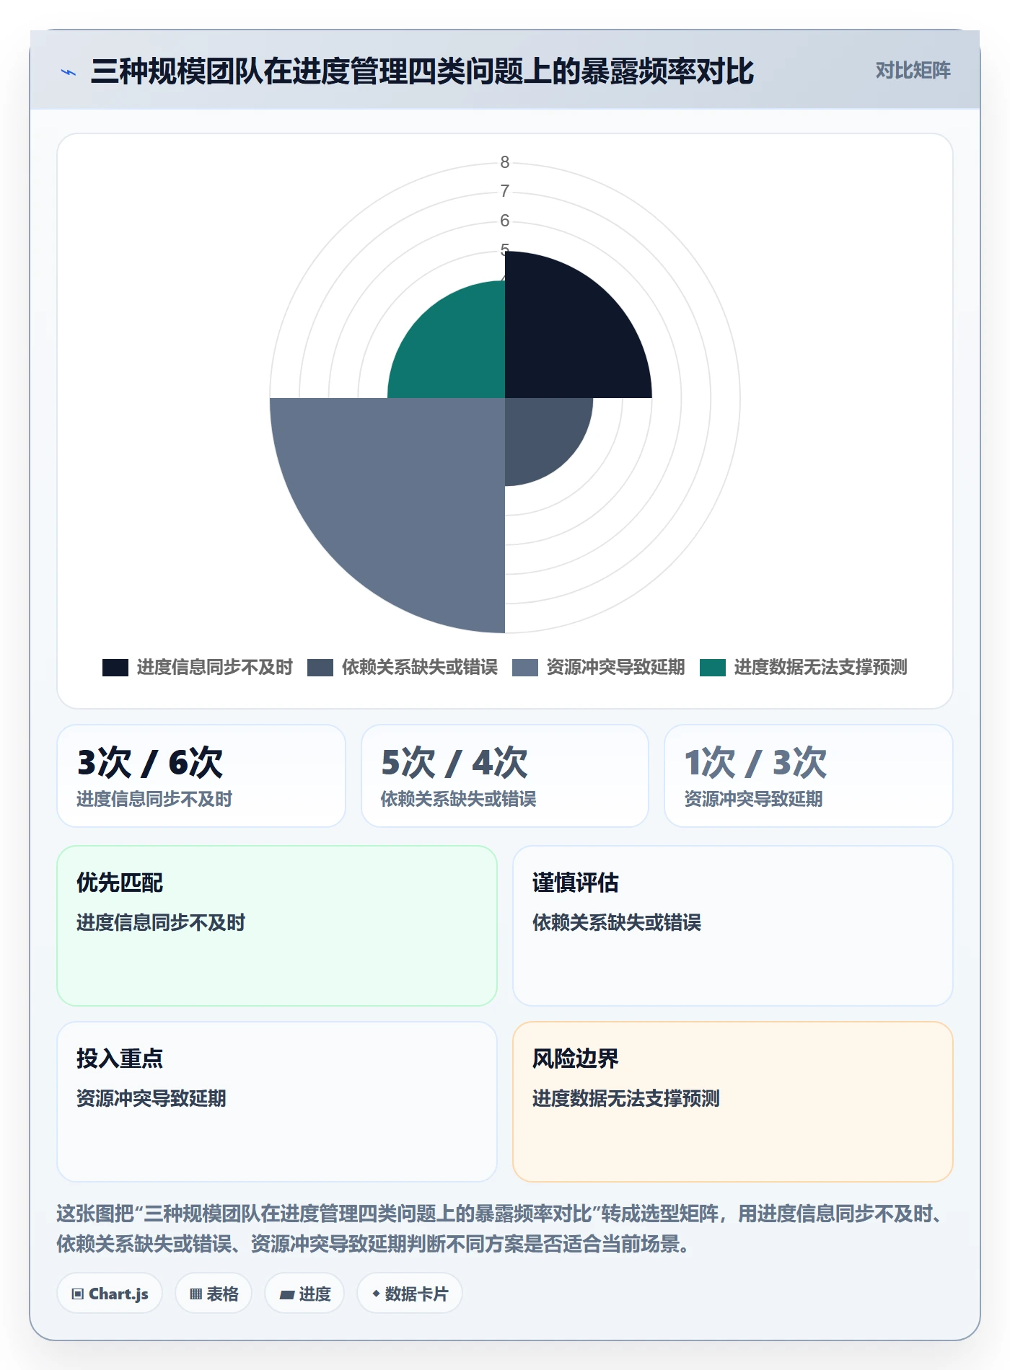Click the blue lightning icon beside the title
Image resolution: width=1010 pixels, height=1370 pixels.
coord(69,72)
